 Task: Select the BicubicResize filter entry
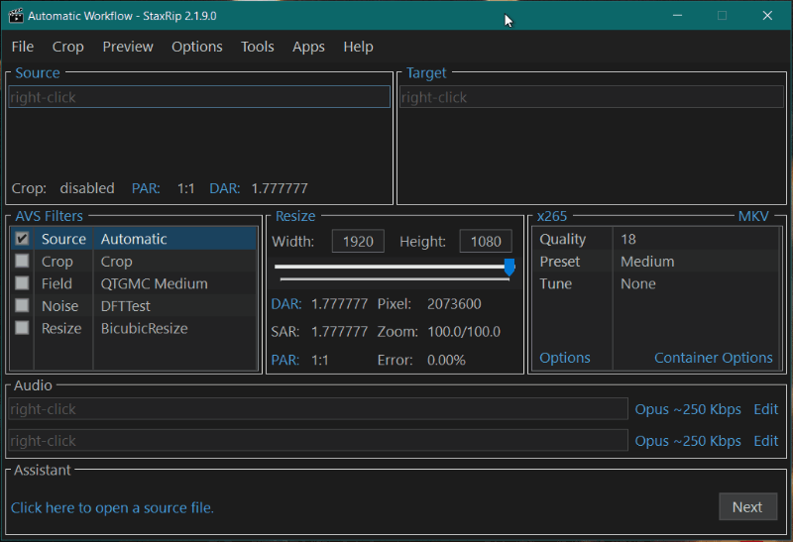[x=144, y=328]
